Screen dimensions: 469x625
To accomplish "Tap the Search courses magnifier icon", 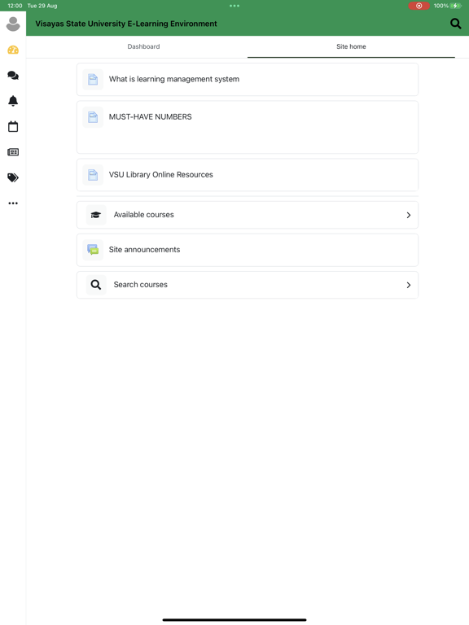I will click(x=96, y=285).
